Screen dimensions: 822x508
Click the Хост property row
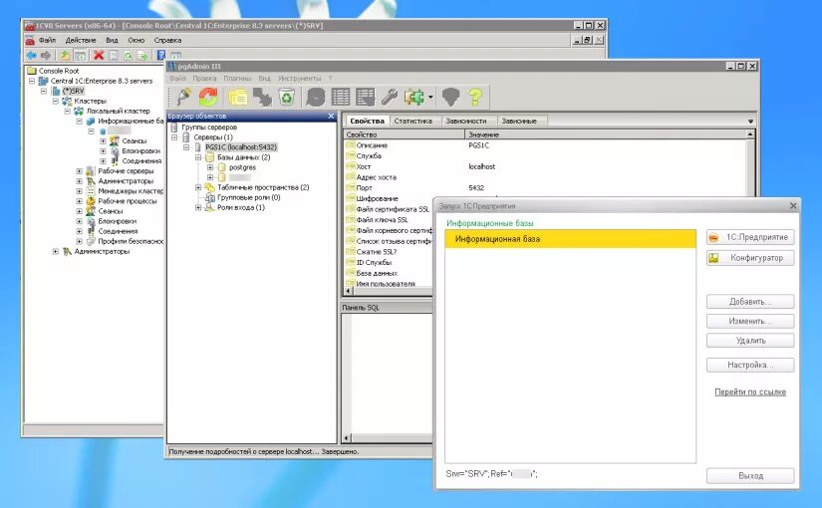click(x=545, y=166)
